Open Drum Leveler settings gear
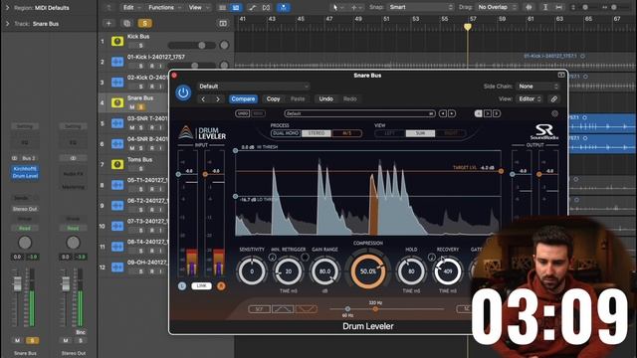Image resolution: width=637 pixels, height=358 pixels. (x=555, y=113)
